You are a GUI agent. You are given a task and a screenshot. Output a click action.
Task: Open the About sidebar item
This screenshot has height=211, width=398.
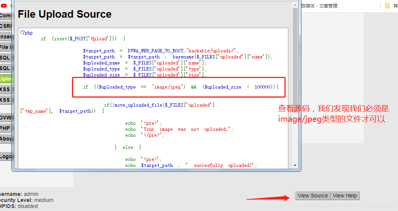(6, 139)
